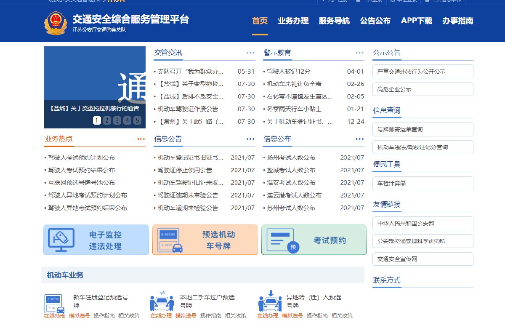This screenshot has height=328, width=505.
Task: Open the 严重交通违法行为公开公示 link
Action: [x=423, y=72]
